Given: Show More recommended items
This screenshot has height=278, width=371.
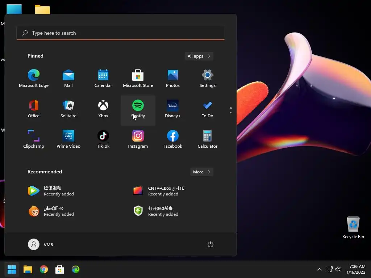Looking at the screenshot, I should (x=201, y=172).
